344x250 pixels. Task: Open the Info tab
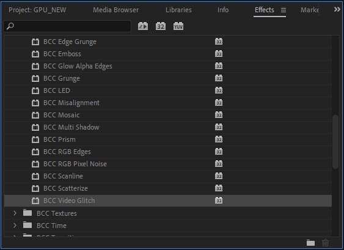(x=223, y=10)
